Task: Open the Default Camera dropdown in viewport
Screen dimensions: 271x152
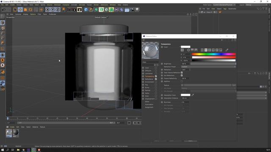Action: 102,17
